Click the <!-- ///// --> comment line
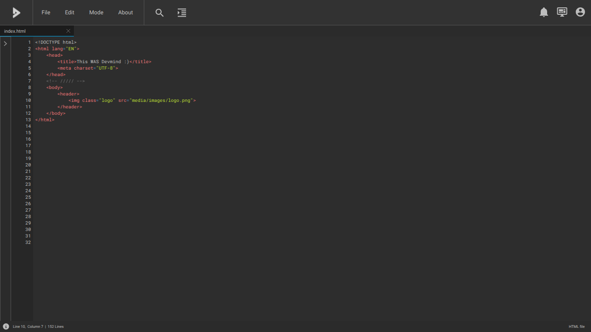This screenshot has height=332, width=591. (x=66, y=81)
